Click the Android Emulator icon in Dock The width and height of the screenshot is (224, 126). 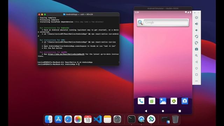coord(151,119)
